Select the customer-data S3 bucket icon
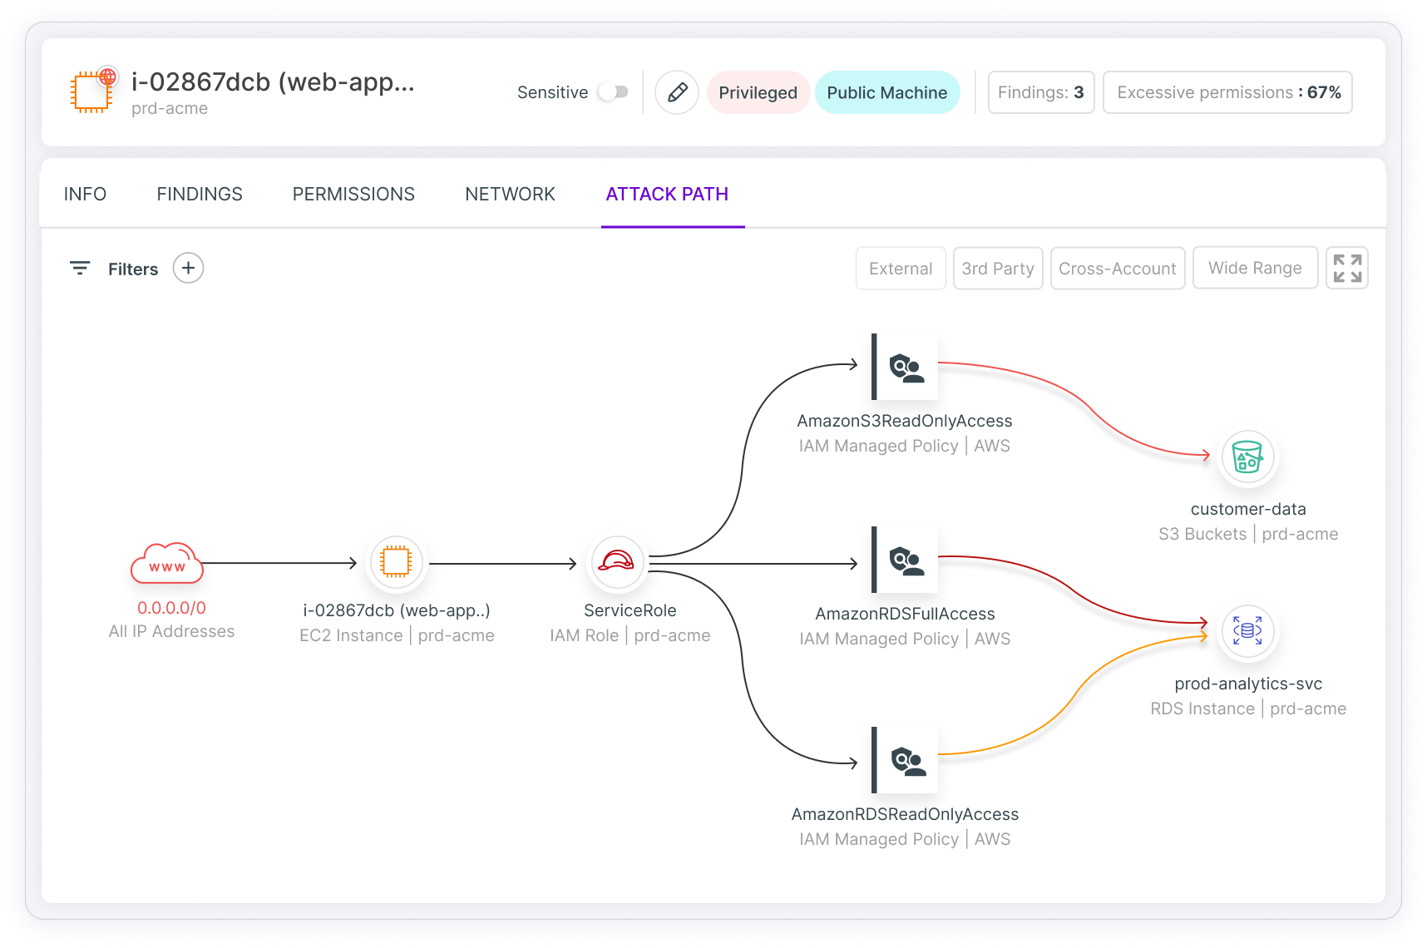The width and height of the screenshot is (1427, 948). (x=1247, y=457)
